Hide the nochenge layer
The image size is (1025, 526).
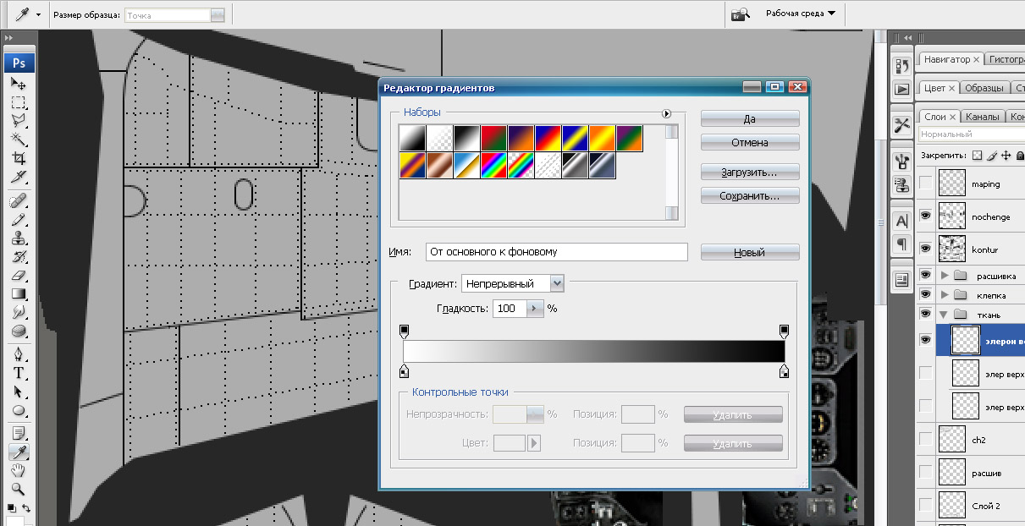[925, 216]
